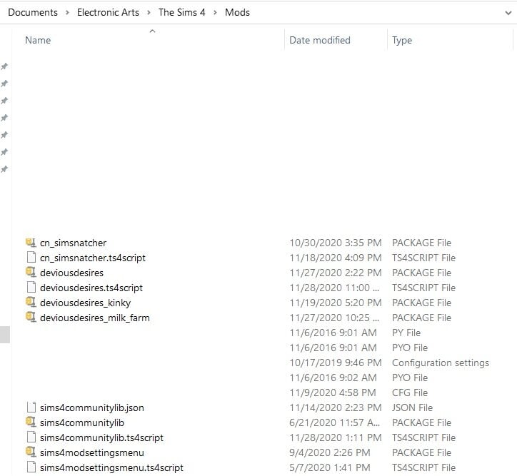The image size is (517, 476).
Task: Select sims4communitylib.ts4script file name
Action: [x=101, y=437]
